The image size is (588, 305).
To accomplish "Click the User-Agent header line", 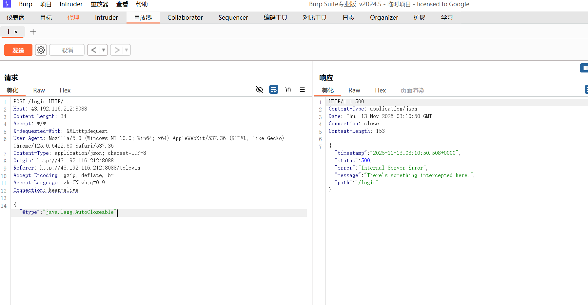I will [149, 142].
